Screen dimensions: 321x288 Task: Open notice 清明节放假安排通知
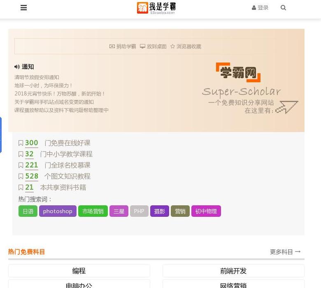click(37, 77)
